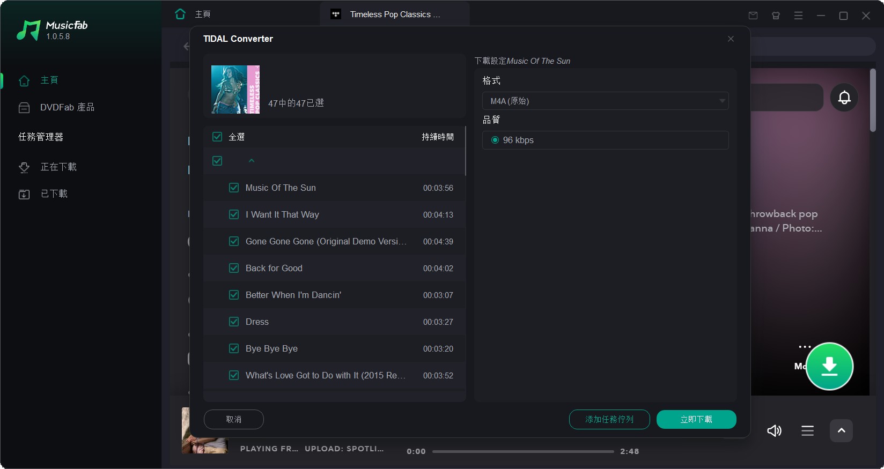Switch to Timeless Pop Classics tab

(x=395, y=14)
